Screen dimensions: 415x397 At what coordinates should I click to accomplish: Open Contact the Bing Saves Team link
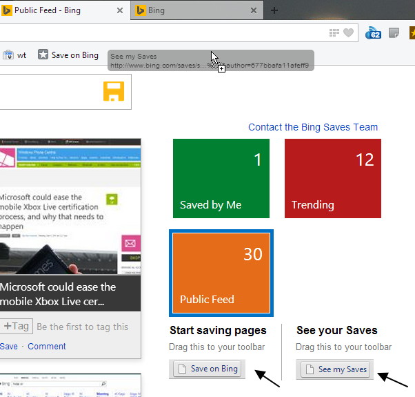click(313, 127)
